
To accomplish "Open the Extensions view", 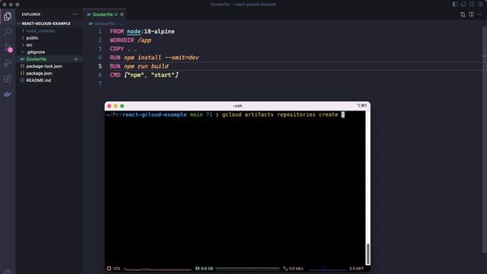I will point(8,78).
